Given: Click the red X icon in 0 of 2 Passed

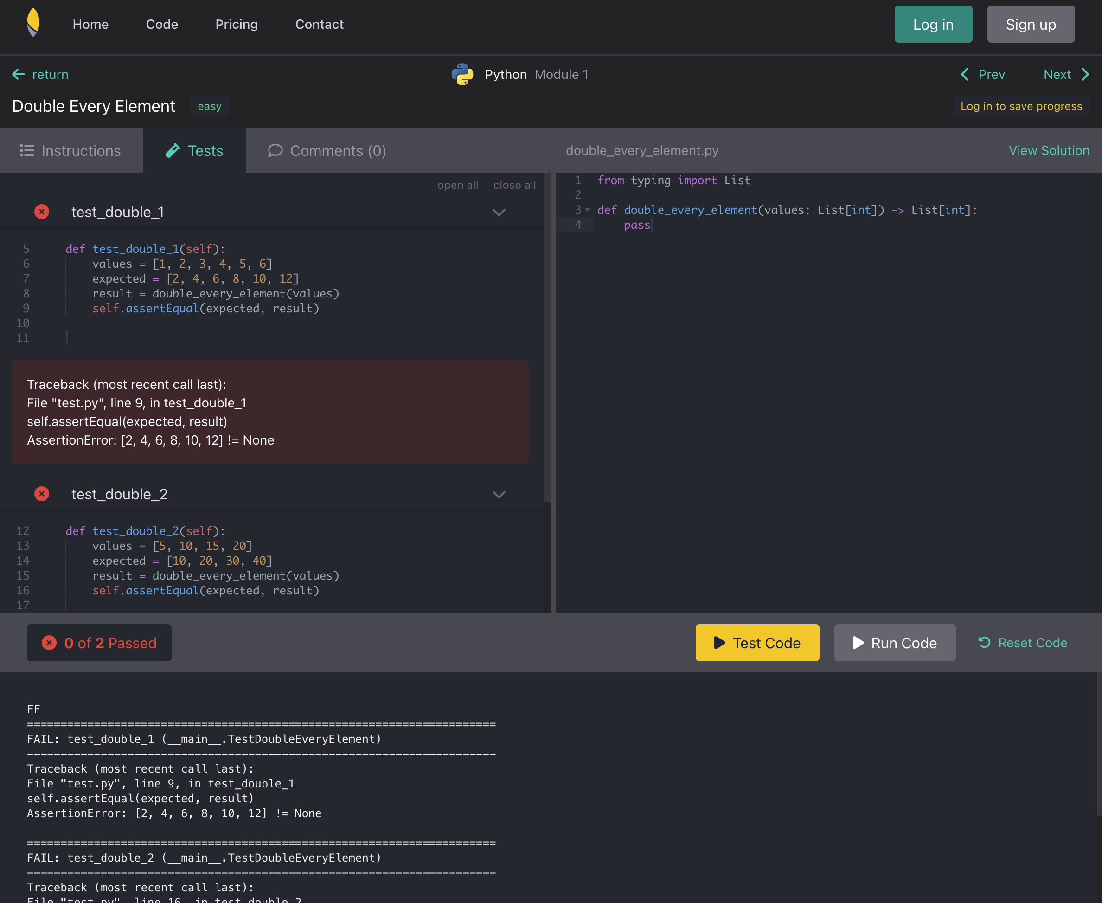Looking at the screenshot, I should (x=49, y=643).
